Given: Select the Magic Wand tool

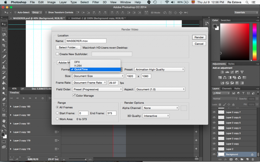Looking at the screenshot, I should coord(4,40).
